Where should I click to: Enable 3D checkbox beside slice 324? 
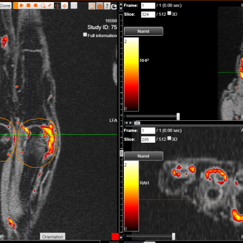pos(169,13)
